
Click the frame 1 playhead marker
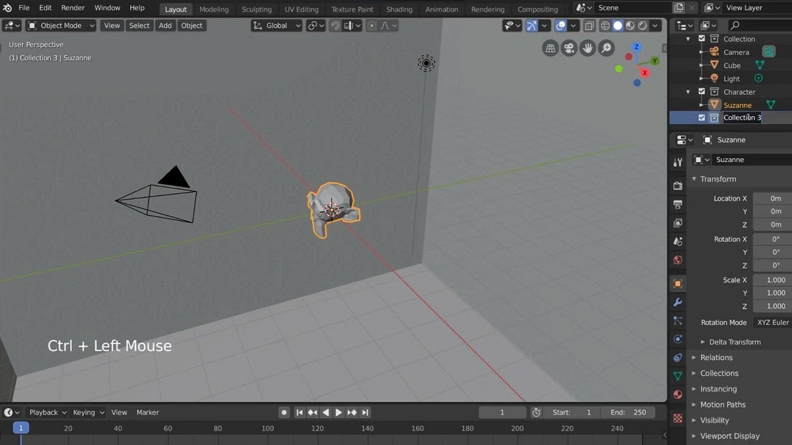[x=20, y=428]
